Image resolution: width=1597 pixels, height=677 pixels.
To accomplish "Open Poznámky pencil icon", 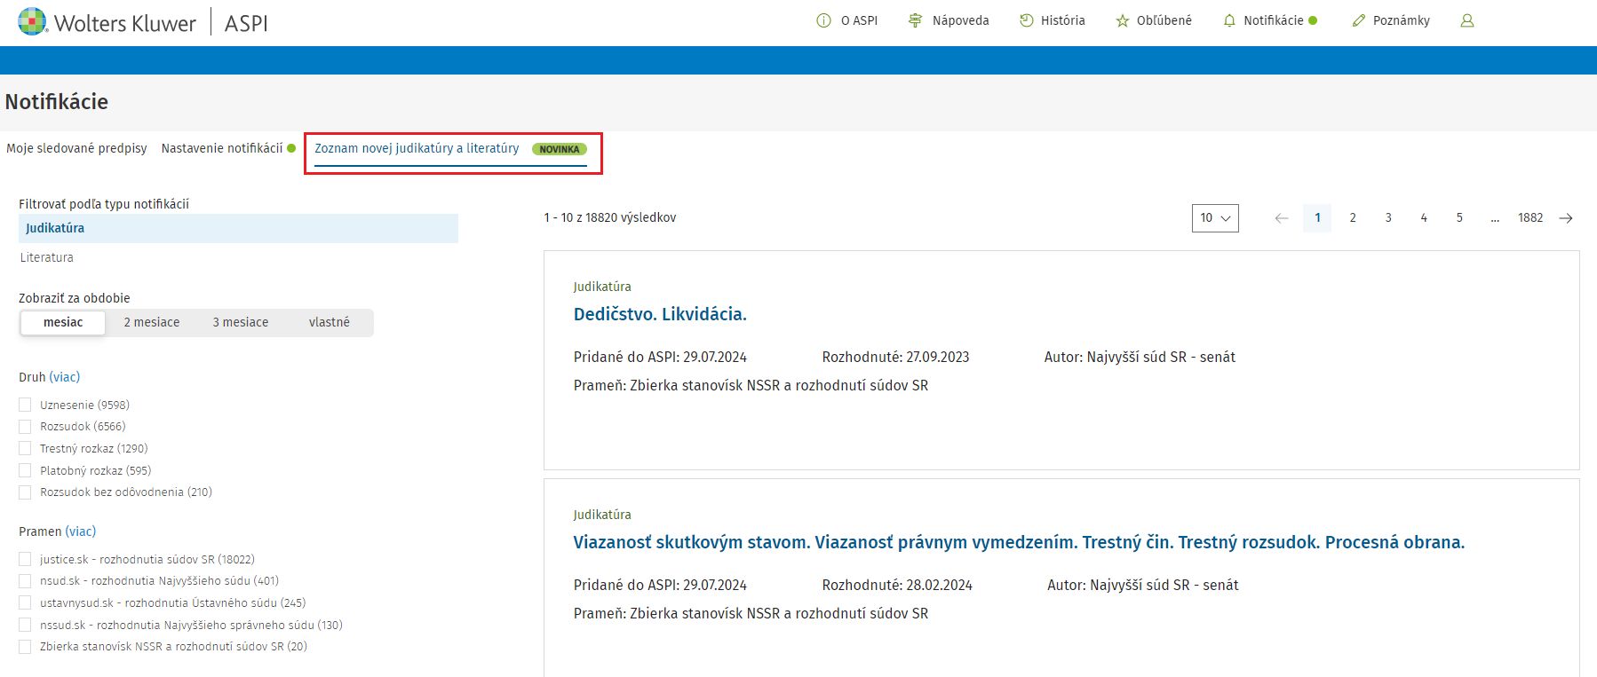I will (1358, 20).
